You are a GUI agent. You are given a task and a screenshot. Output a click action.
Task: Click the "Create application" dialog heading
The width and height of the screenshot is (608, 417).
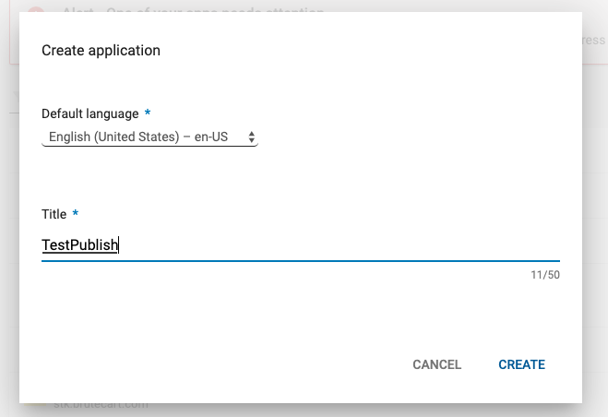[101, 51]
